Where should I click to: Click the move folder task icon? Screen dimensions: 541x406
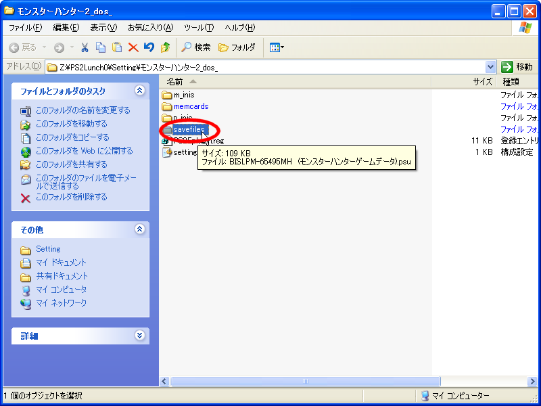(26, 125)
